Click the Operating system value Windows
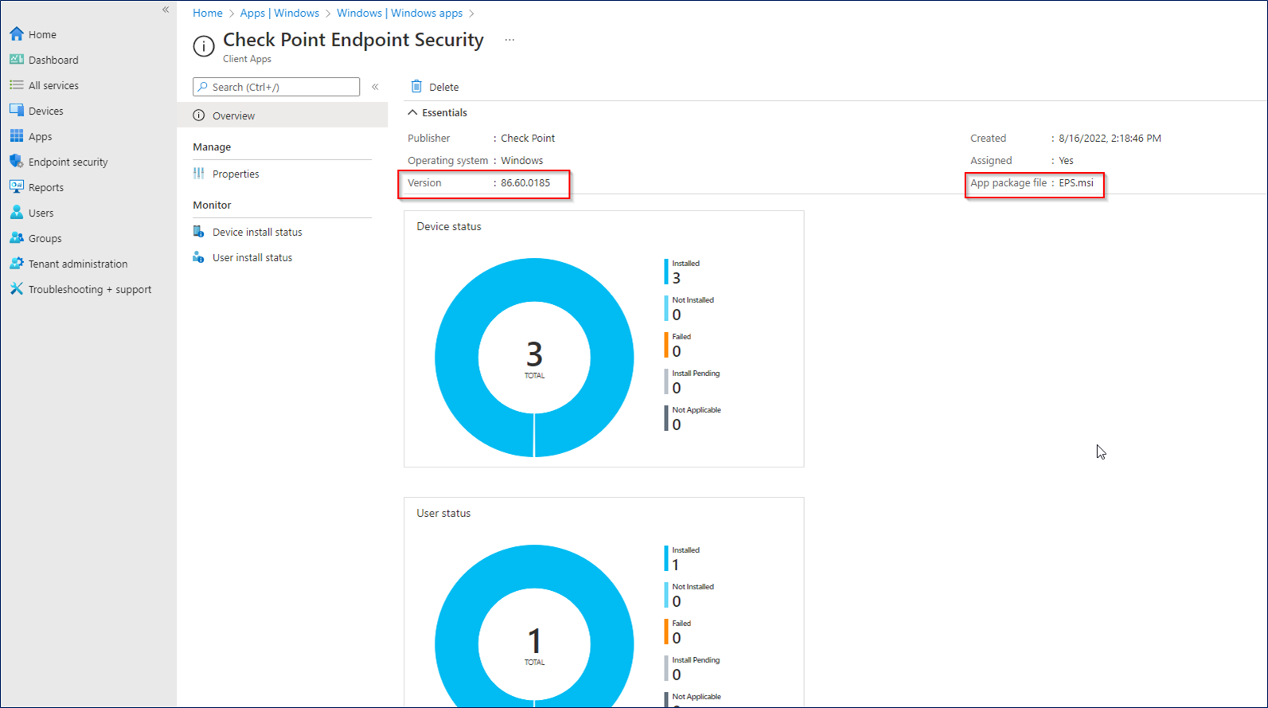1268x708 pixels. click(x=521, y=160)
